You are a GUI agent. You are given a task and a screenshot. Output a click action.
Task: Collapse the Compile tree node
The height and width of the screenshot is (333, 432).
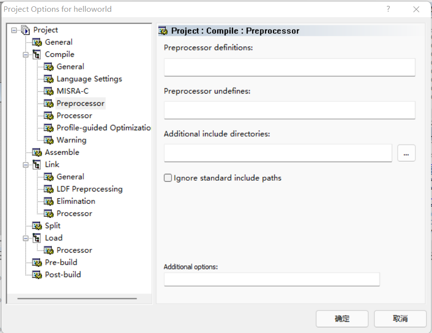(x=25, y=55)
